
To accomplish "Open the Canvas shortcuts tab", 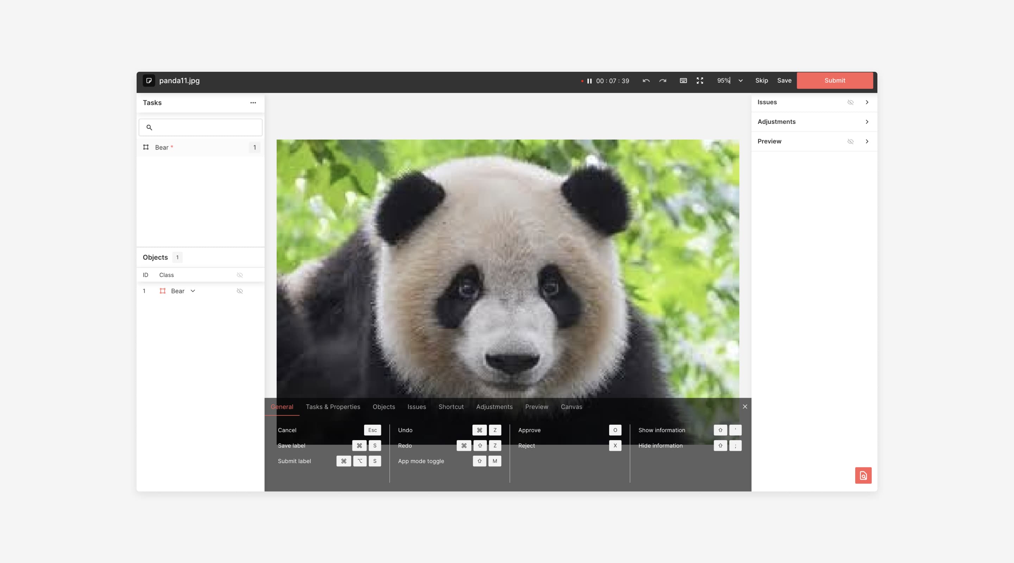I will pos(571,407).
